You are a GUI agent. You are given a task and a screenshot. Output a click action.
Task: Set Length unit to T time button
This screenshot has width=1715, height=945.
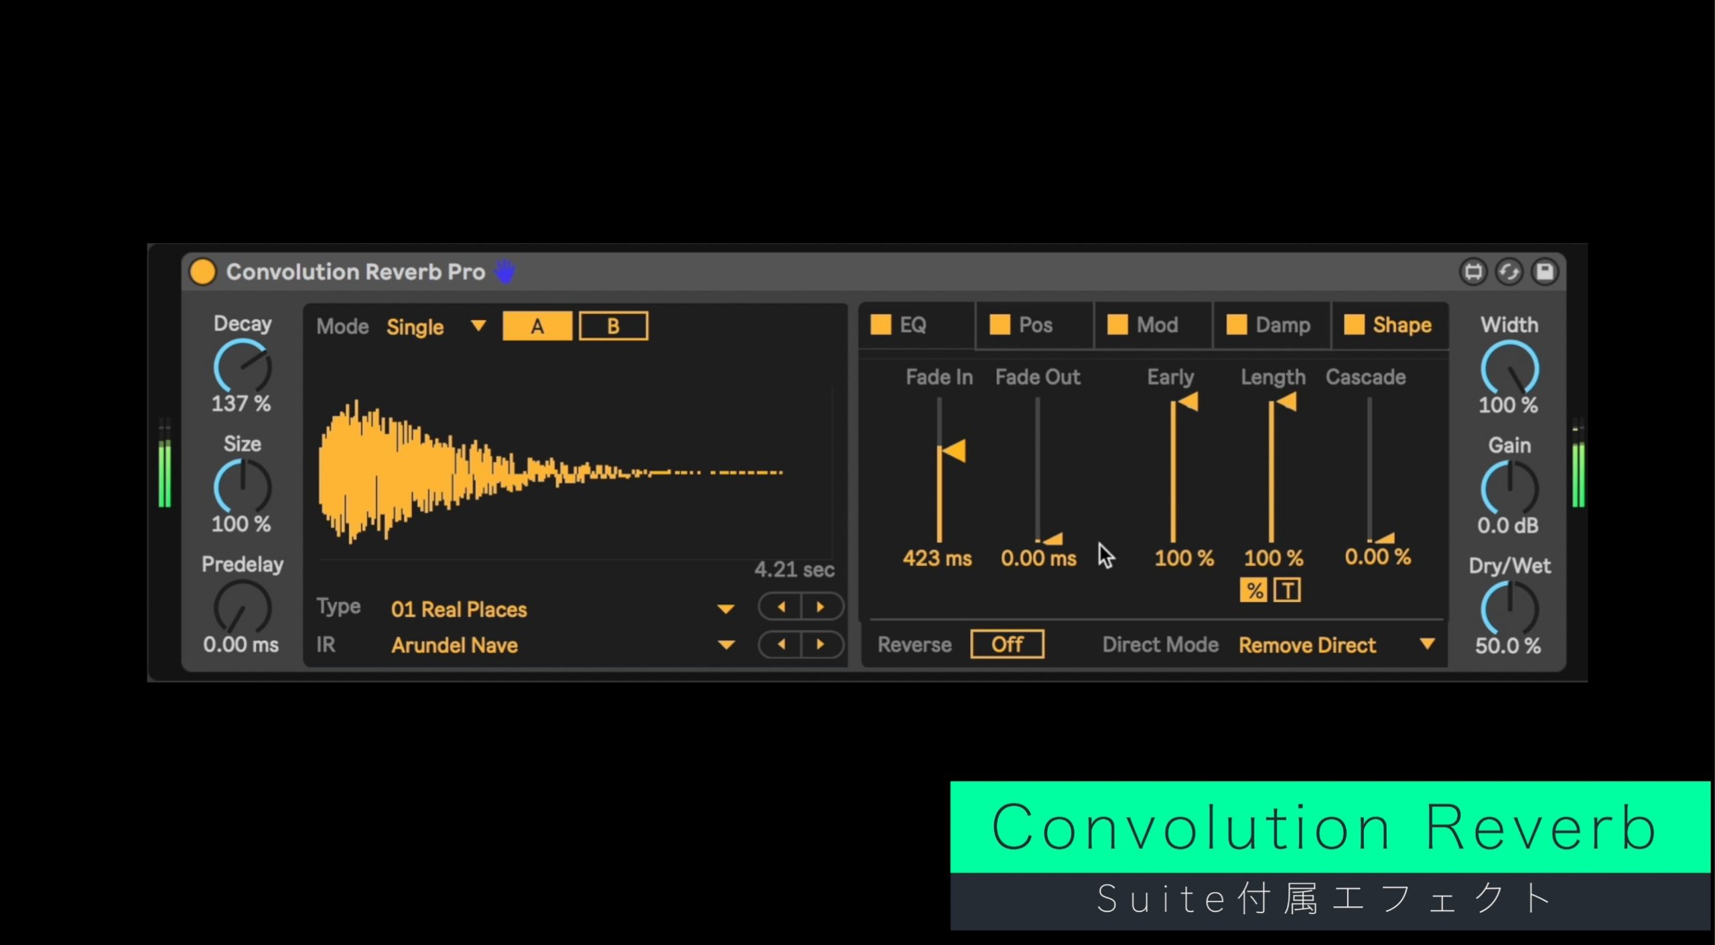pos(1287,591)
